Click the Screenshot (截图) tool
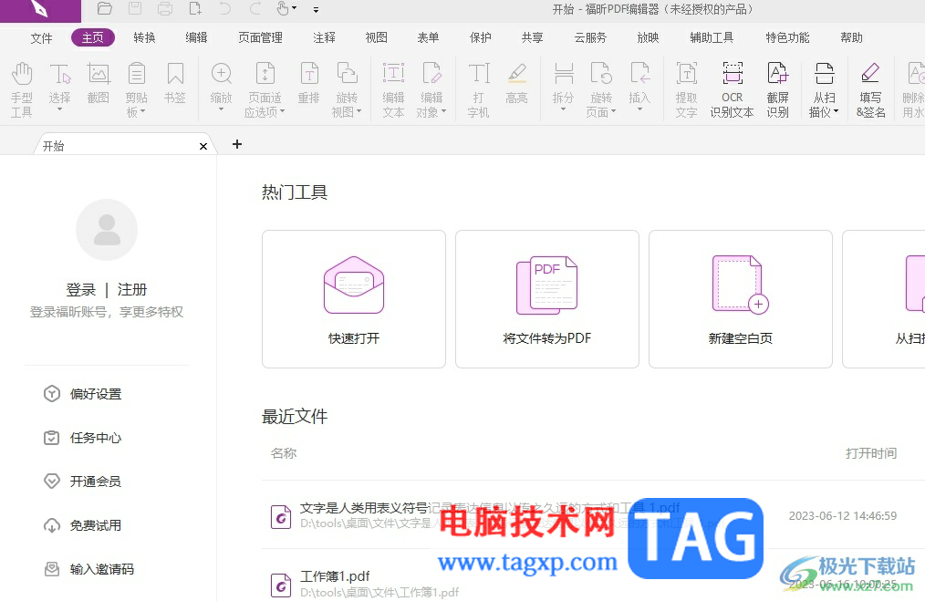The image size is (925, 601). 98,83
